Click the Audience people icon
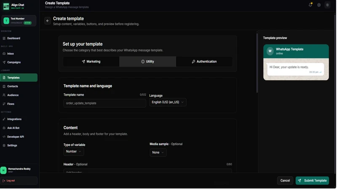This screenshot has height=189, width=337. point(4,95)
